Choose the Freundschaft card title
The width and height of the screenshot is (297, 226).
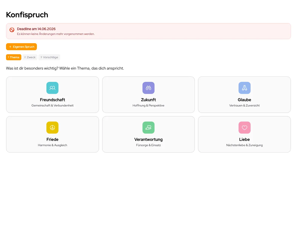pyautogui.click(x=52, y=100)
